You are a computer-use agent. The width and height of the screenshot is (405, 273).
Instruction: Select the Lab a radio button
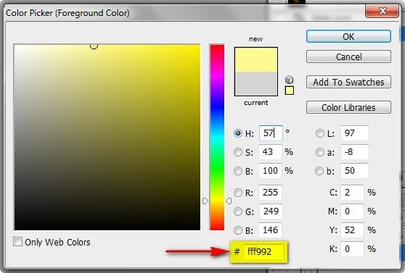(320, 152)
